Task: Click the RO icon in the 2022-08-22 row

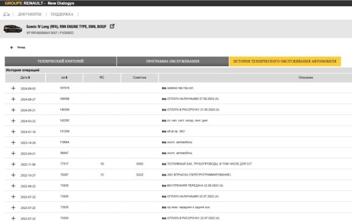Action: (x=164, y=186)
